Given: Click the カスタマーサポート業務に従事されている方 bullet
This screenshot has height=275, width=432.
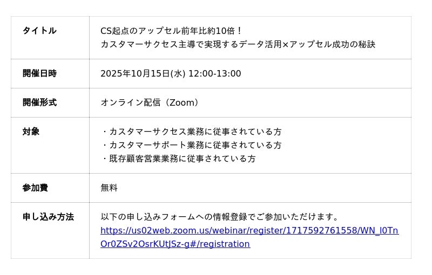Looking at the screenshot, I should point(195,145).
